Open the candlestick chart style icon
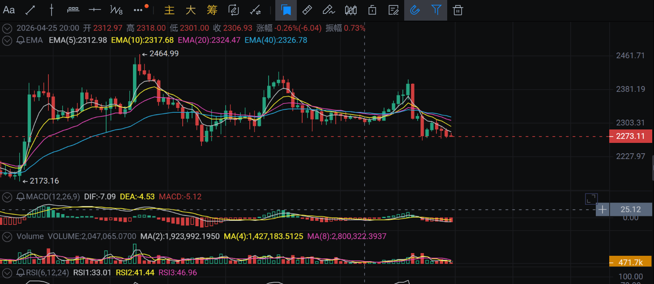This screenshot has width=654, height=284. pos(351,10)
